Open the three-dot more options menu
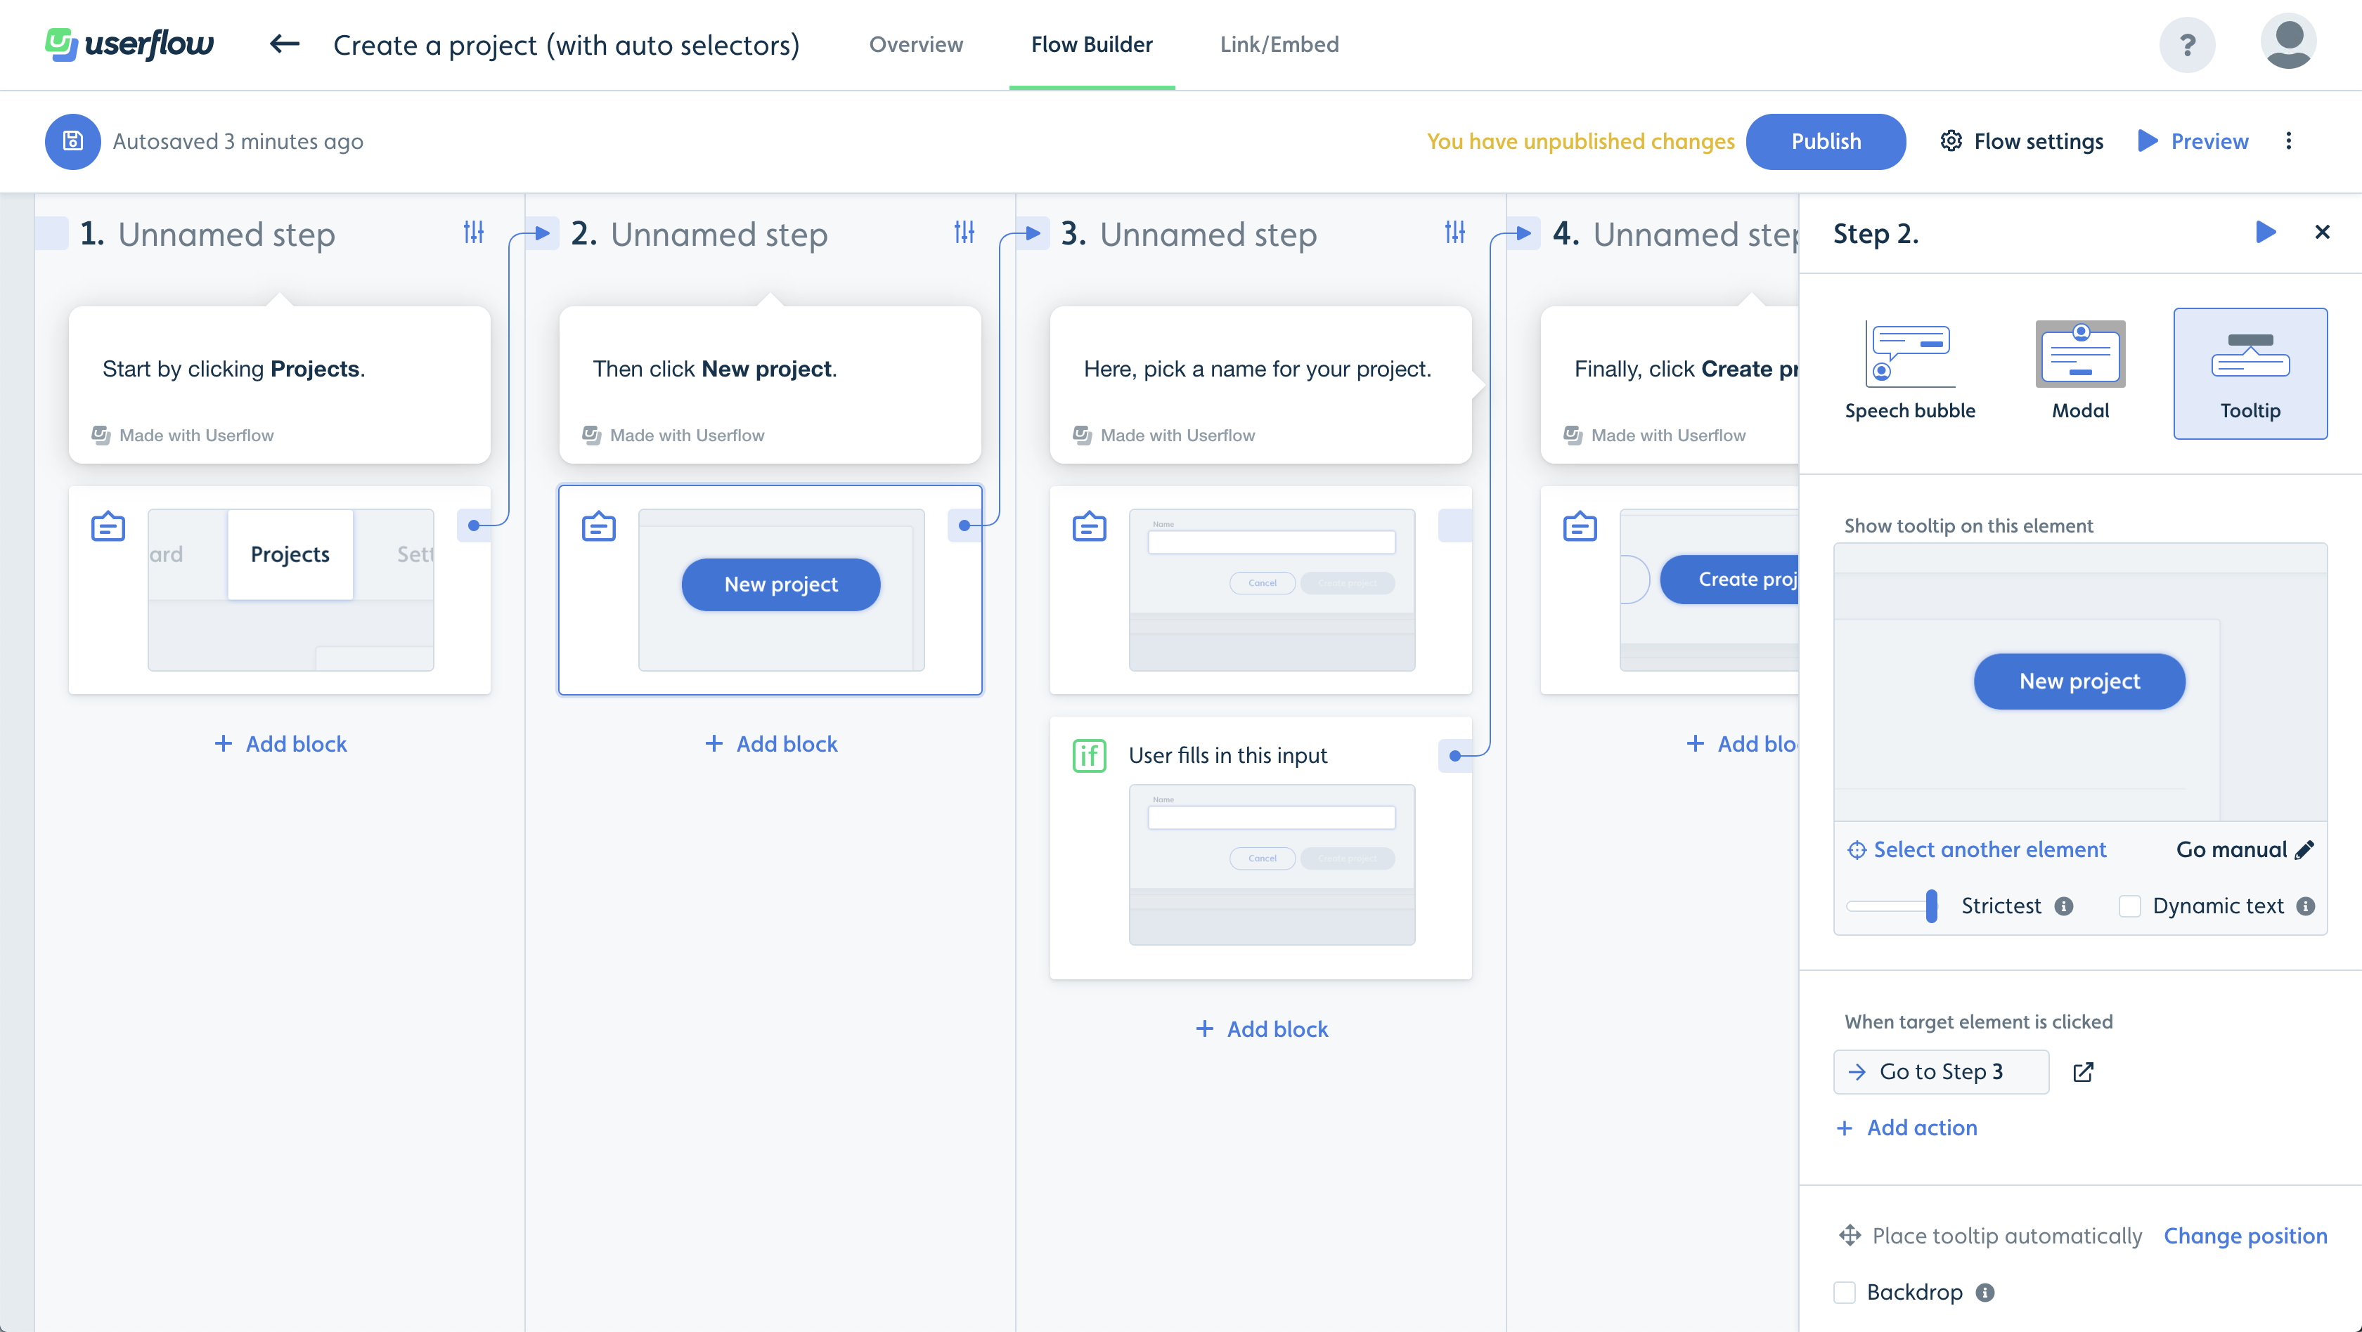Screen dimensions: 2362x1332 coord(2289,141)
